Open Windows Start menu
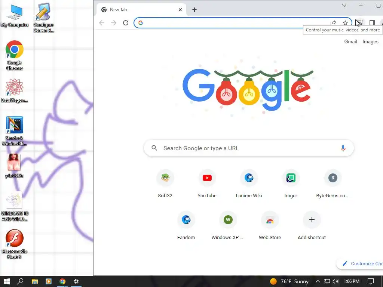 click(x=7, y=281)
